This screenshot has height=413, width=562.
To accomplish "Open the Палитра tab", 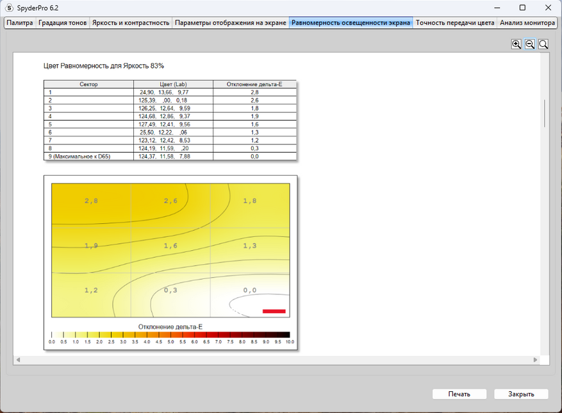I will [20, 22].
